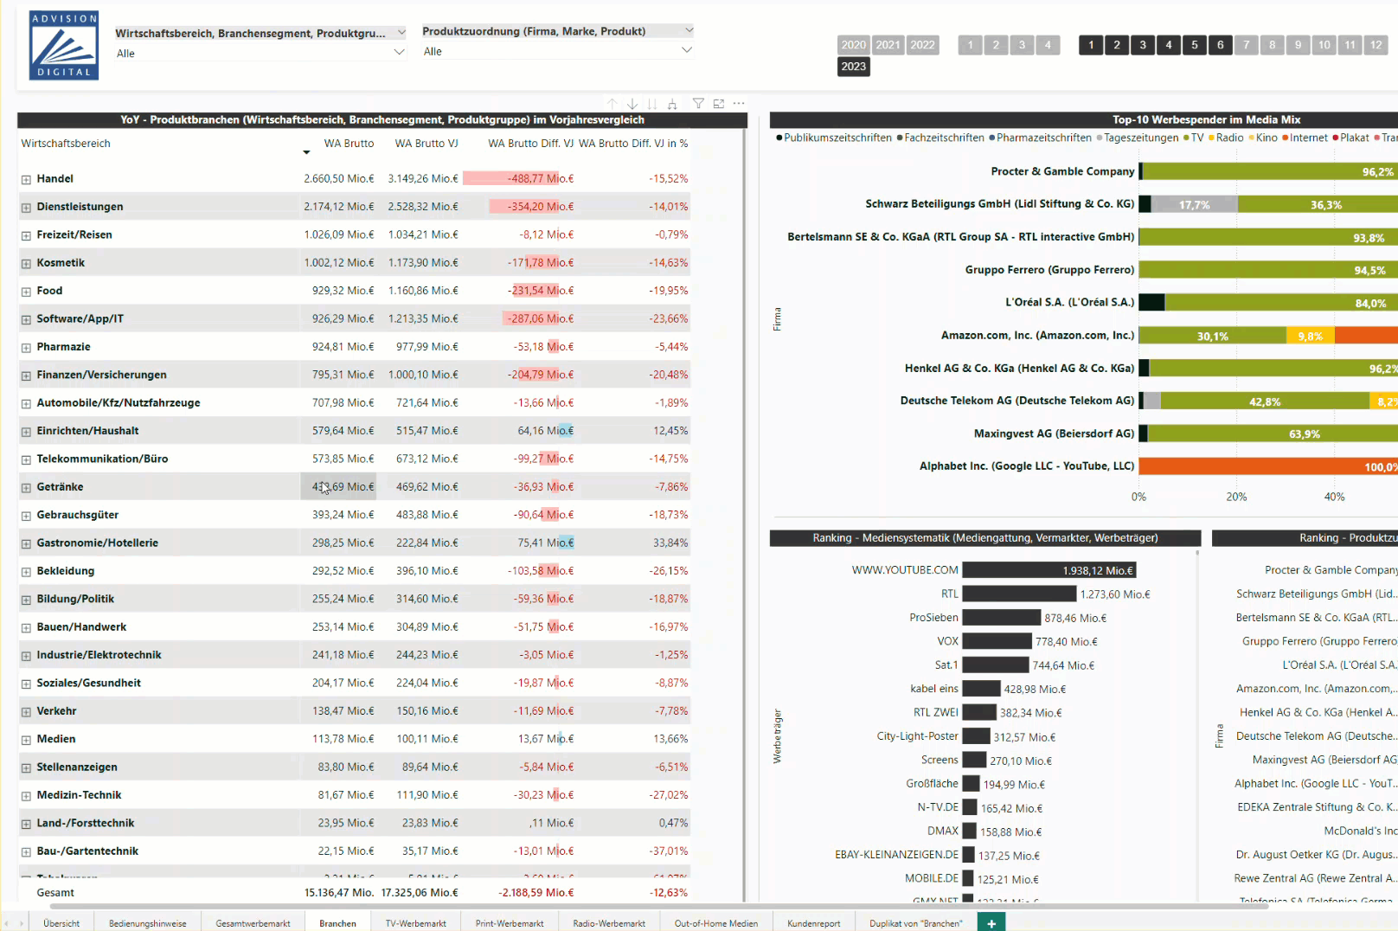The image size is (1398, 931).
Task: Enable drill down mode arrow icon
Action: click(632, 104)
